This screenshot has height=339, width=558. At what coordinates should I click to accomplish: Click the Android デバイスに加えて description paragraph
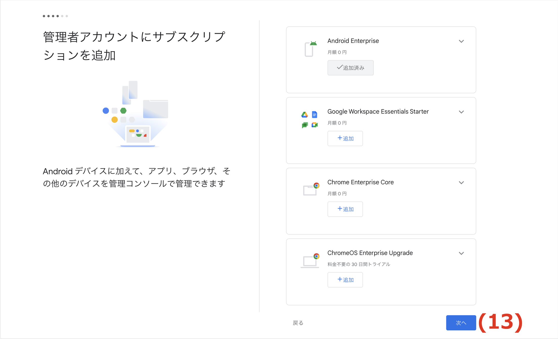tap(136, 177)
